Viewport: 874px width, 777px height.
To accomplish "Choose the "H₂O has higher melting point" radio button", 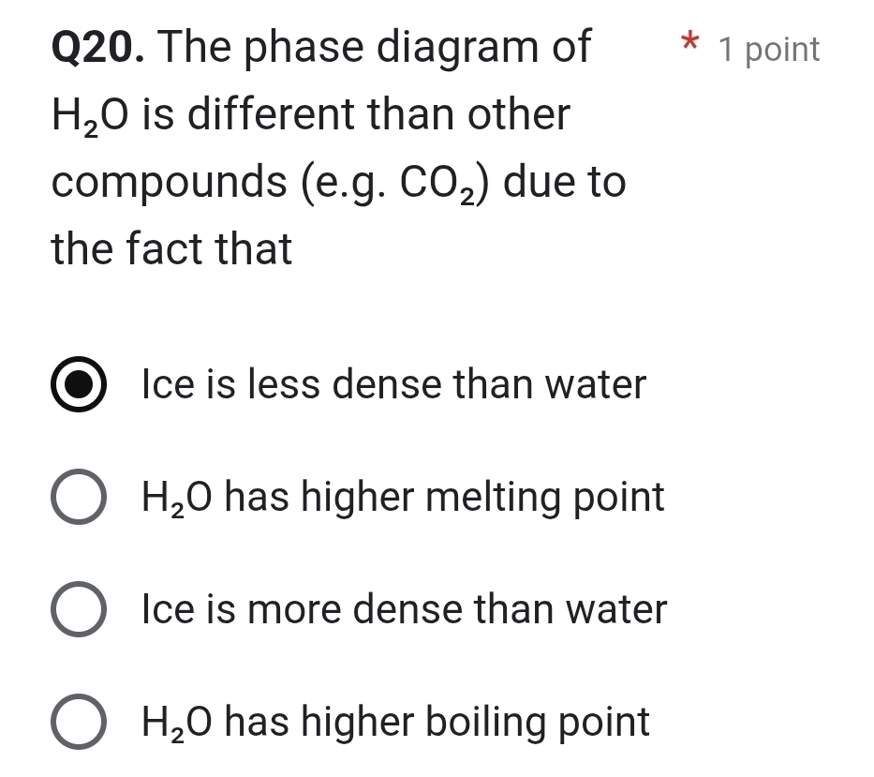I will (79, 498).
